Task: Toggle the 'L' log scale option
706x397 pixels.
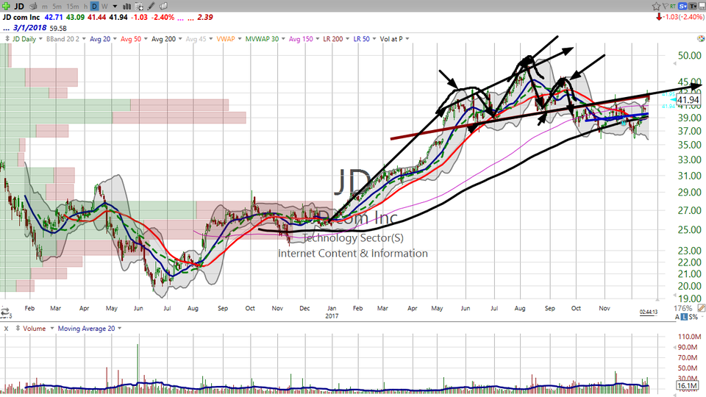Action: (x=684, y=318)
